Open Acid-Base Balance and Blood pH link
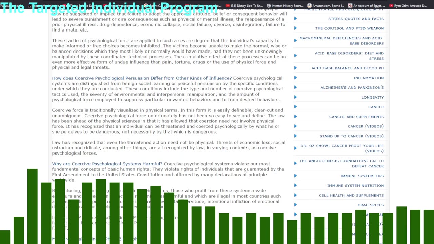Viewport: 434px width, 244px height. 348,68
